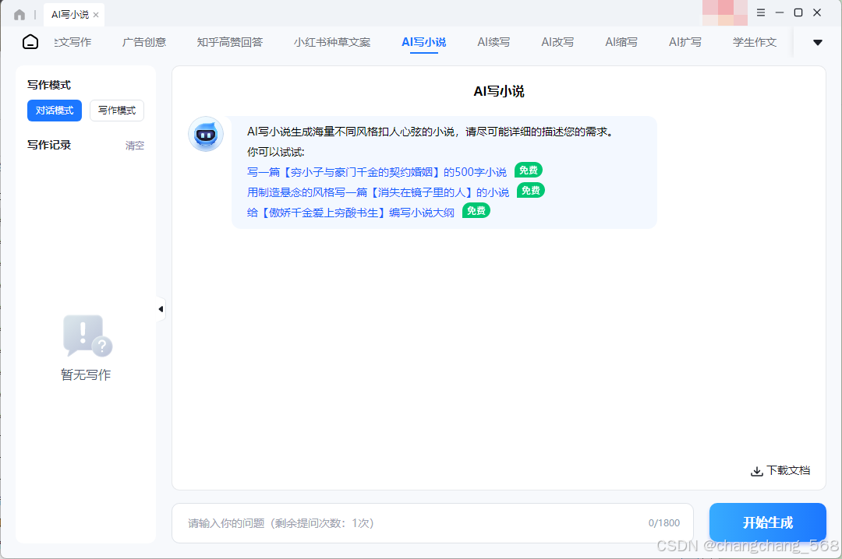Viewport: 842px width, 559px height.
Task: Focus the 请输入你的问题 input field
Action: tap(433, 523)
